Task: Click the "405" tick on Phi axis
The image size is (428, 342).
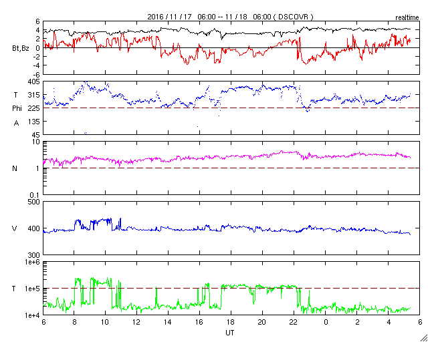Action: [x=34, y=81]
